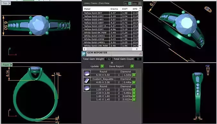The width and height of the screenshot is (217, 124).
Task: Collapse the panel with the round up-arrow handle
Action: 112,63
